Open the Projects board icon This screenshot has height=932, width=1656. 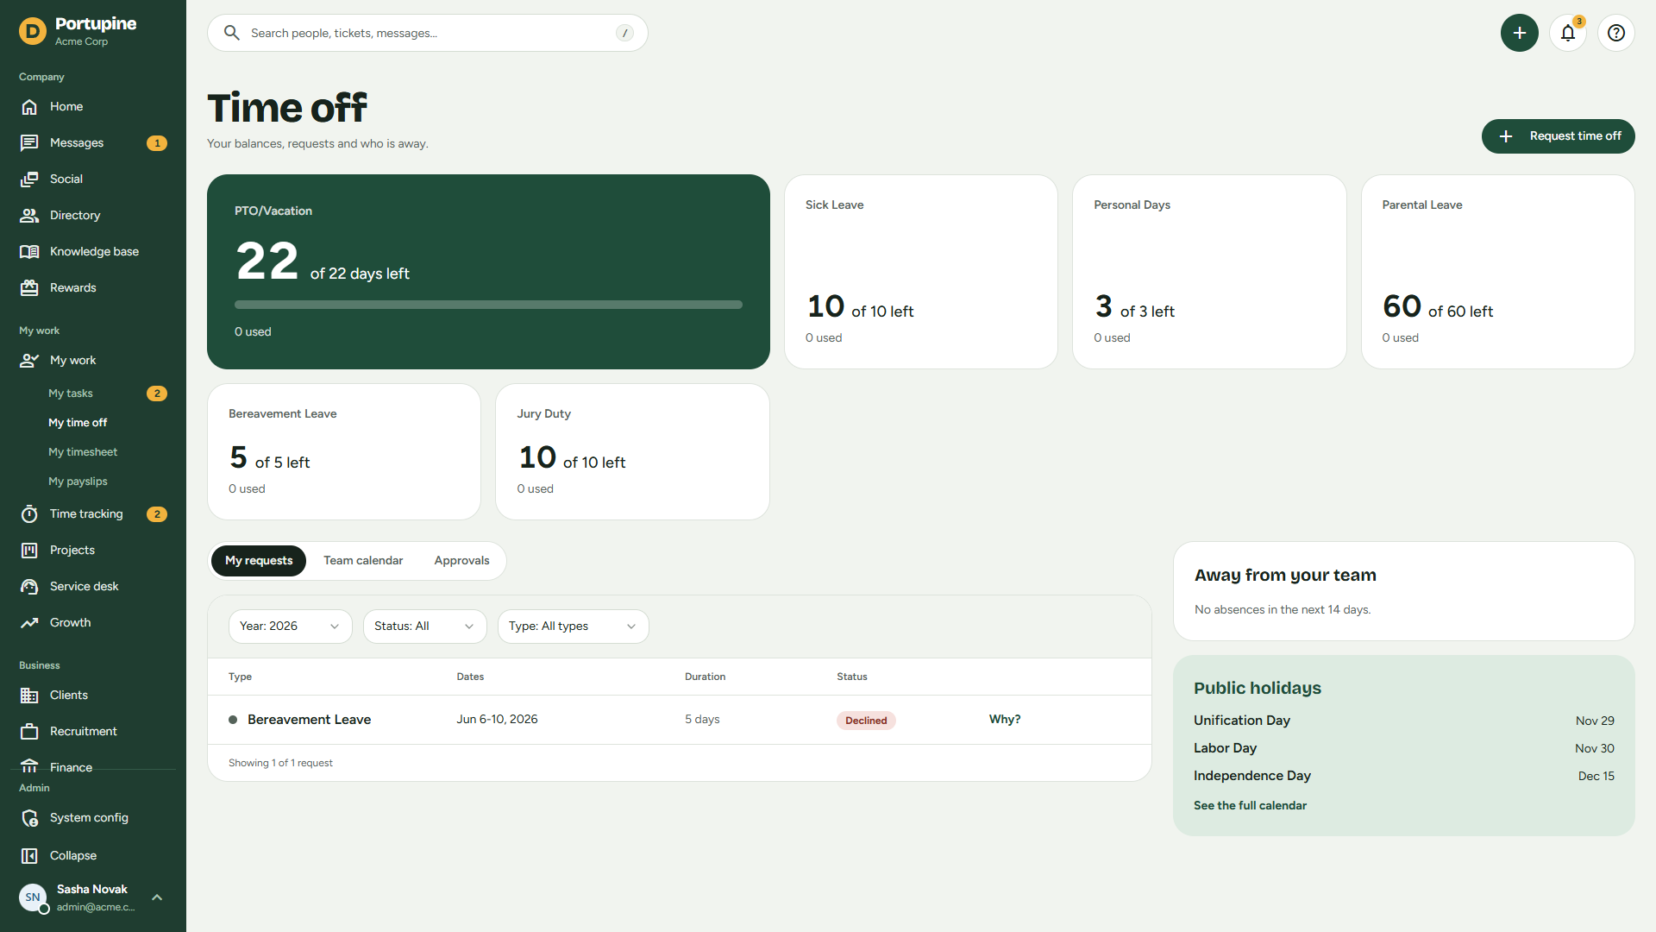pos(29,551)
